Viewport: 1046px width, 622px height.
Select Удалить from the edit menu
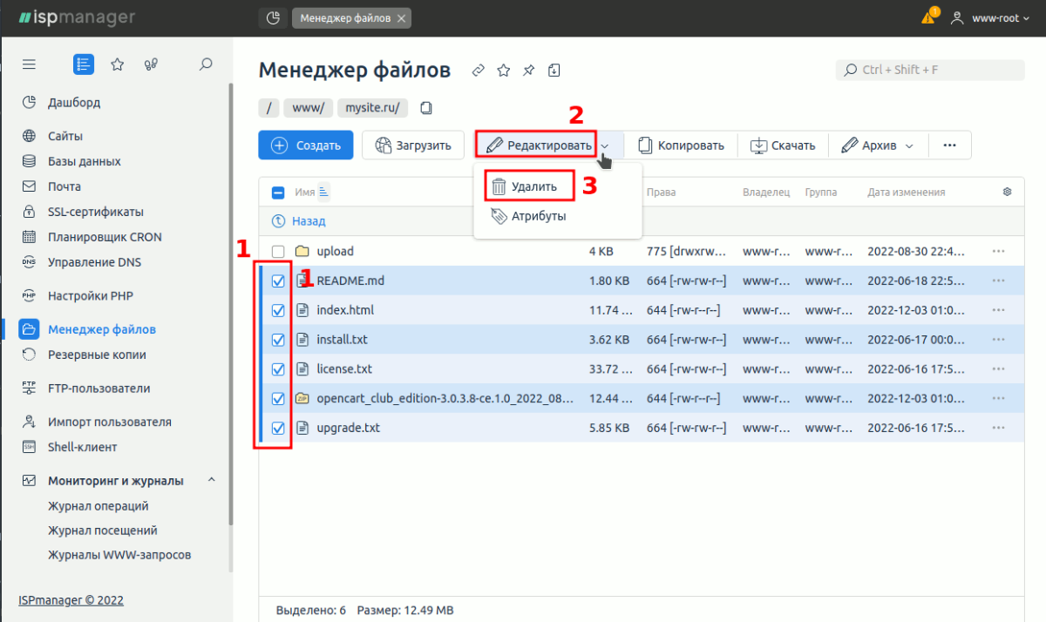point(533,186)
